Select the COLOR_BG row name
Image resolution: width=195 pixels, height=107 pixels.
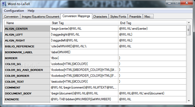27,64
